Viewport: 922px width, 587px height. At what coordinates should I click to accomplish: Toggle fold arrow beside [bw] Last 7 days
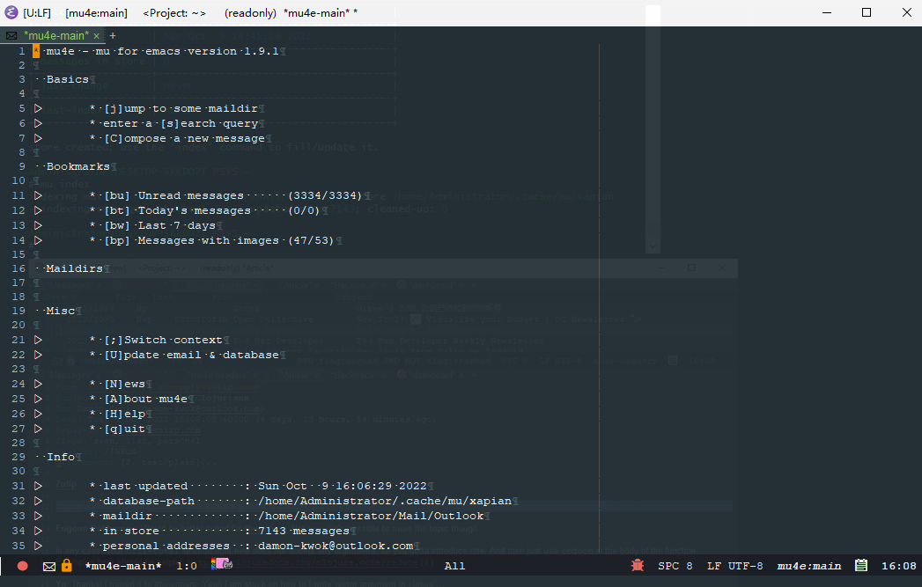point(38,225)
